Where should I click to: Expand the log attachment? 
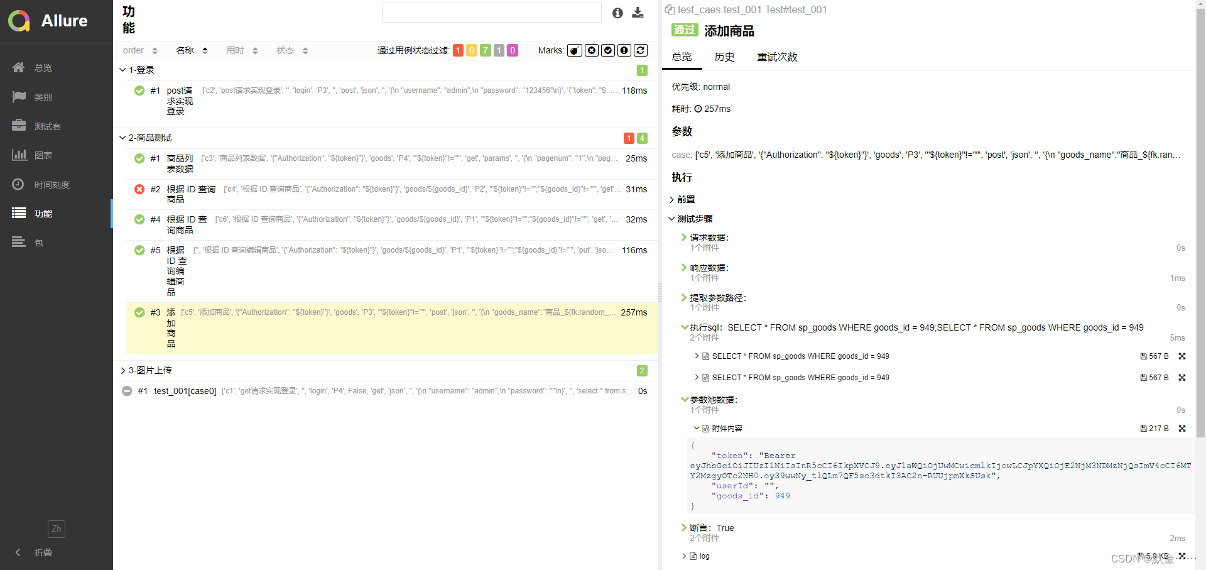point(696,556)
